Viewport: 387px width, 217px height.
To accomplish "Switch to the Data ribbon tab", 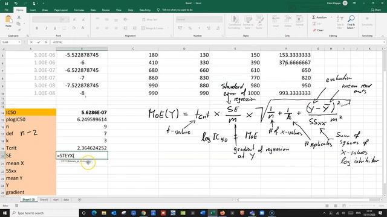I will click(x=93, y=10).
